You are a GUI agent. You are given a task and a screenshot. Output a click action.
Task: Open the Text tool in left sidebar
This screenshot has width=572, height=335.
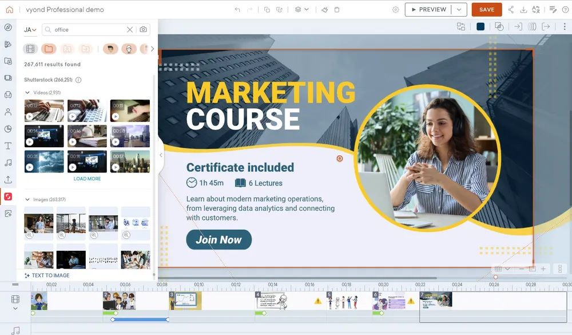coord(8,146)
